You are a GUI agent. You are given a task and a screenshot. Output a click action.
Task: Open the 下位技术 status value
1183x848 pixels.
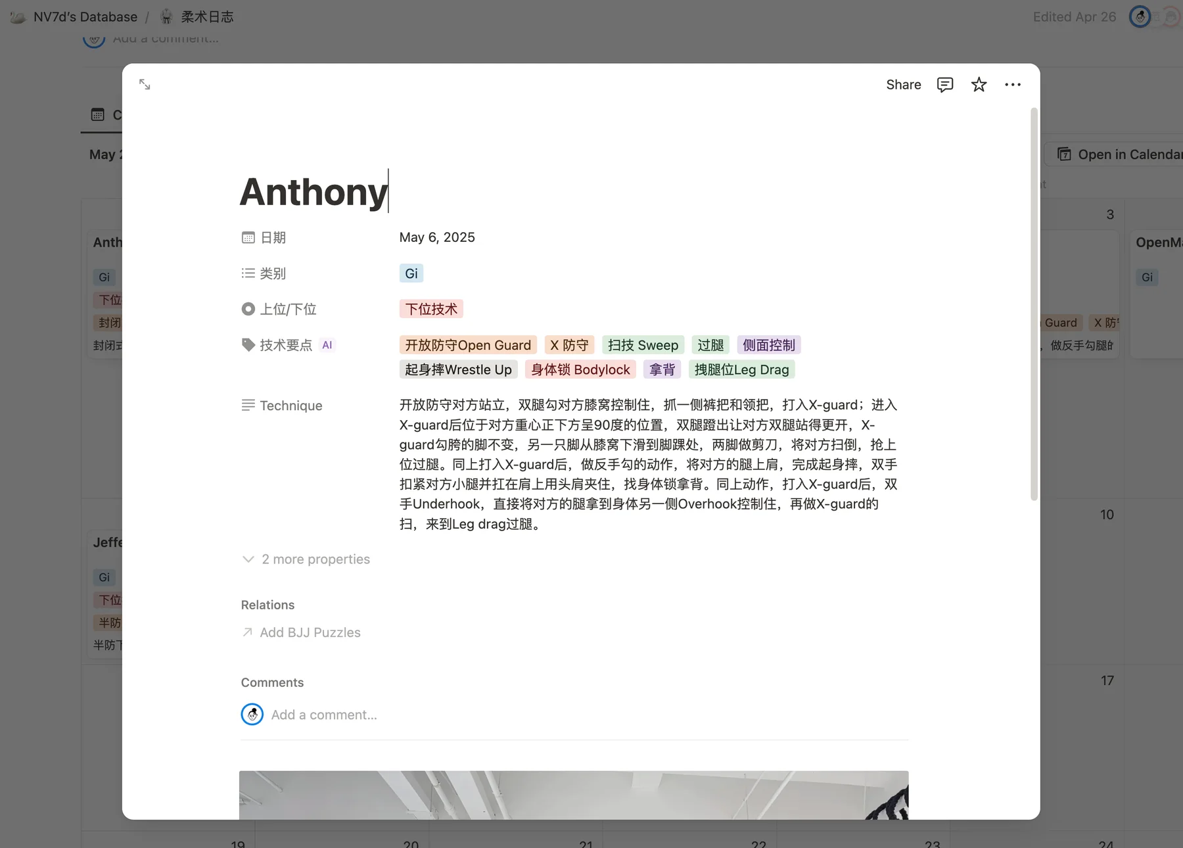(431, 309)
